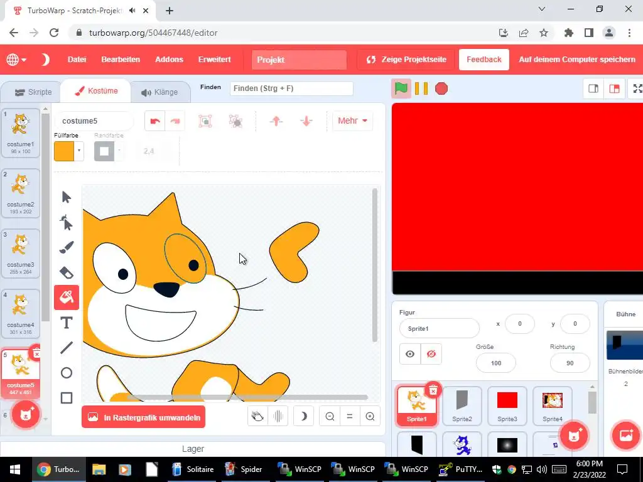
Task: Select Sprite3 red square thumbnail
Action: [x=507, y=406]
